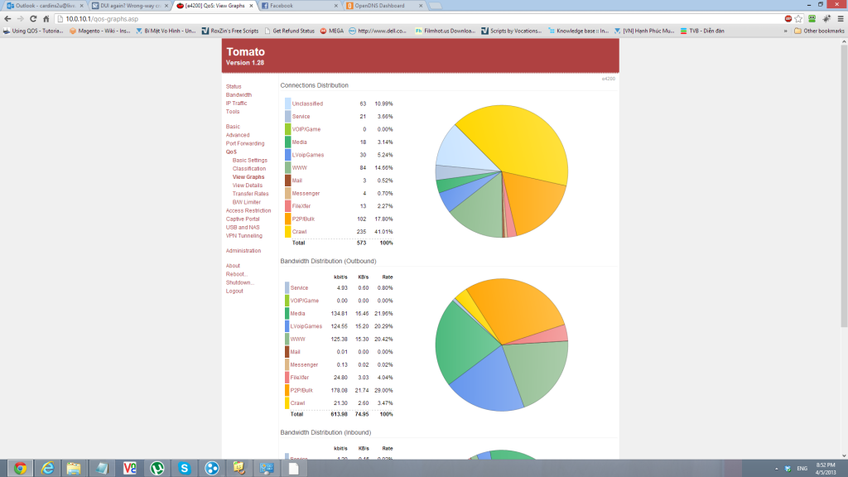Open uTorrent from the taskbar
The width and height of the screenshot is (848, 477).
[x=156, y=468]
